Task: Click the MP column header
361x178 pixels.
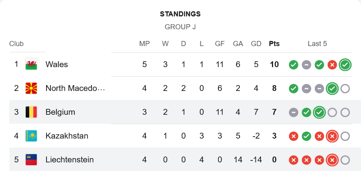Action: click(x=145, y=44)
